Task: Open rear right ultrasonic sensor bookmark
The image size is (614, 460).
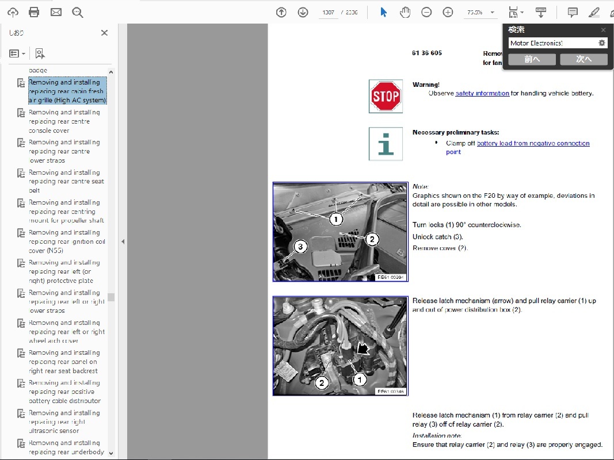Action: pyautogui.click(x=64, y=422)
